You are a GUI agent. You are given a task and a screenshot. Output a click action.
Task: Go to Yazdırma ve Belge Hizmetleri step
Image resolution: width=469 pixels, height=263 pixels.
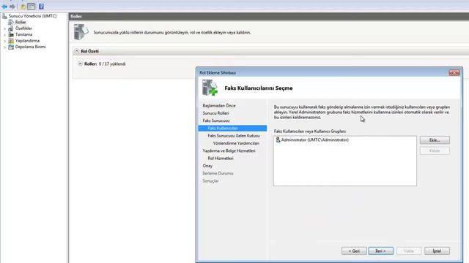click(229, 150)
